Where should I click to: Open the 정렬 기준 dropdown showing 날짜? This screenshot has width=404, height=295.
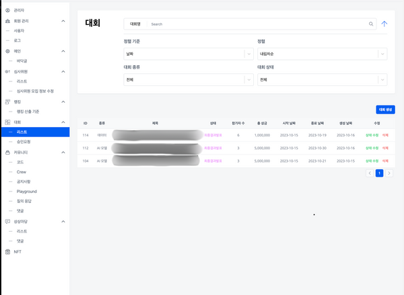click(184, 54)
